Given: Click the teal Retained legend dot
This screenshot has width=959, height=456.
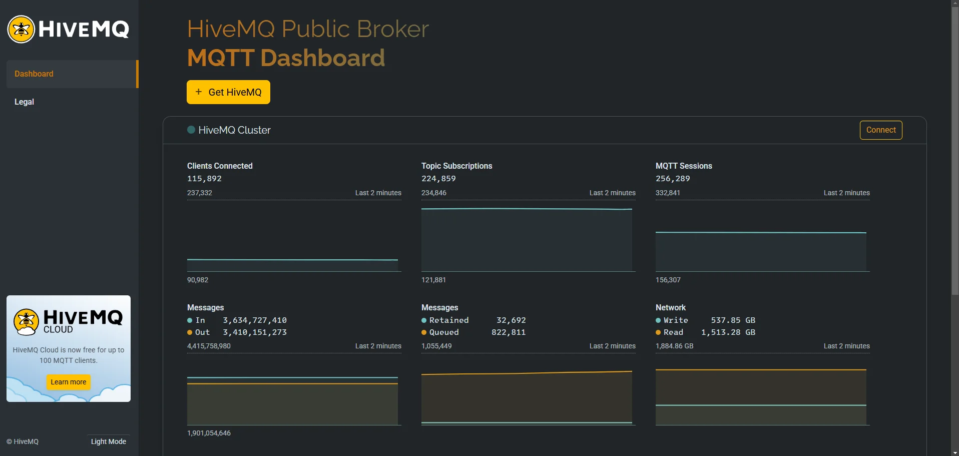Looking at the screenshot, I should [x=424, y=320].
